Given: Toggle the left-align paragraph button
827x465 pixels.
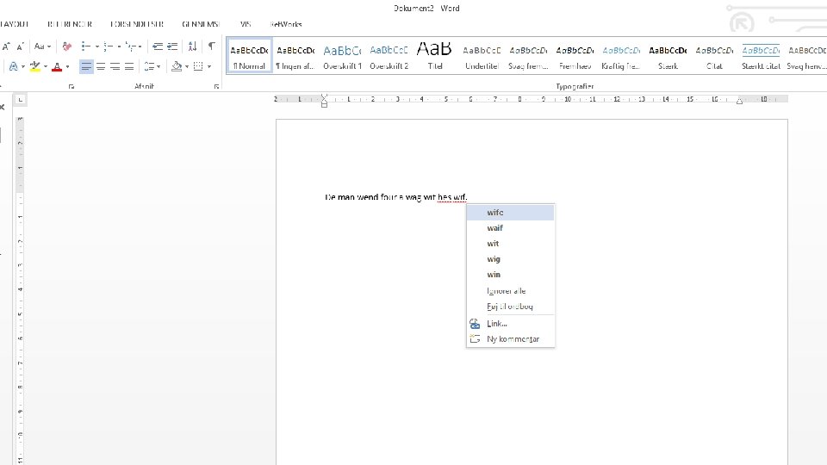Looking at the screenshot, I should click(x=86, y=66).
